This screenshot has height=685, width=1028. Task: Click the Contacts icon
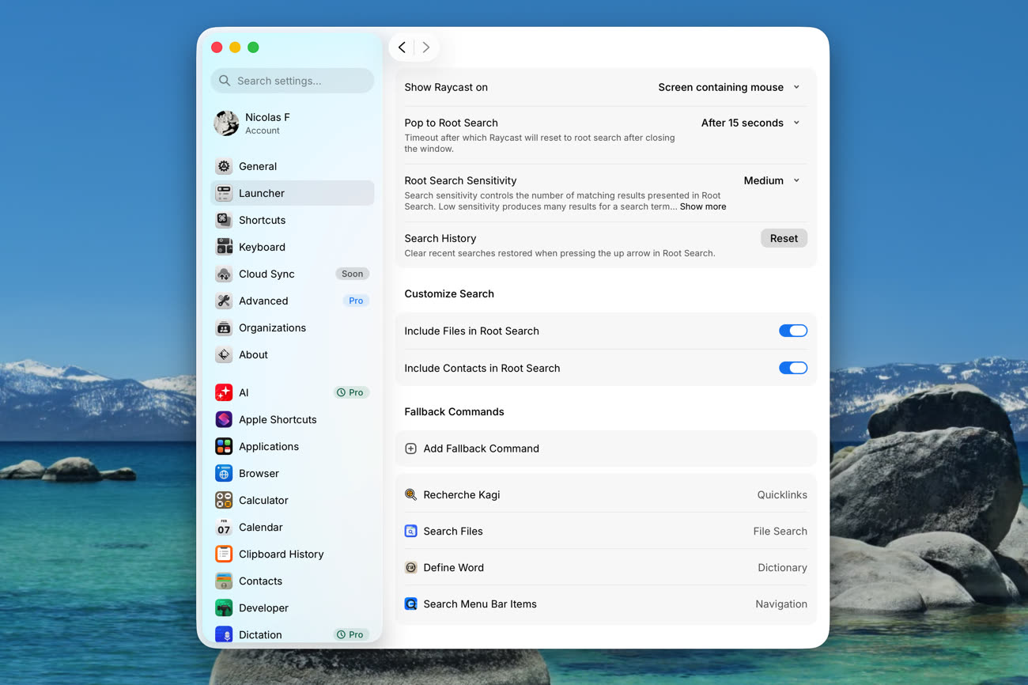[x=224, y=581]
